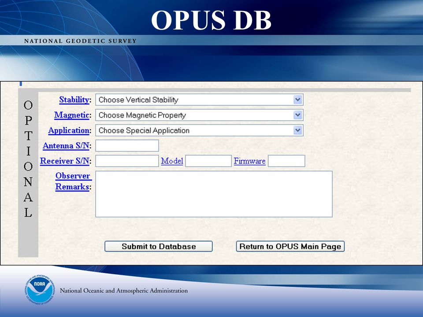Click the National Geodetic Survey text

80,41
